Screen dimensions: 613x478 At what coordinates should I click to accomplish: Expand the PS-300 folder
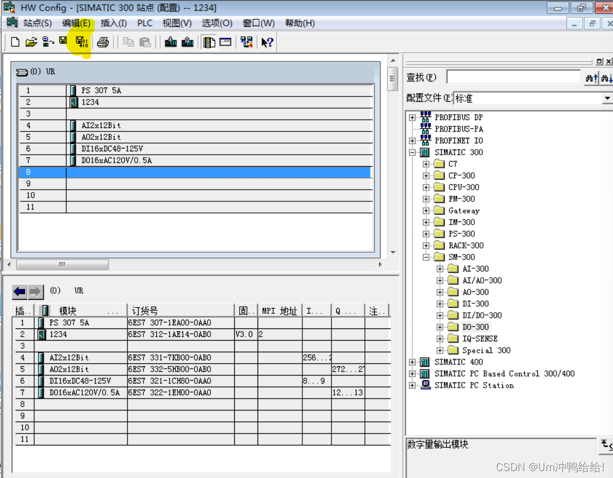(x=426, y=234)
